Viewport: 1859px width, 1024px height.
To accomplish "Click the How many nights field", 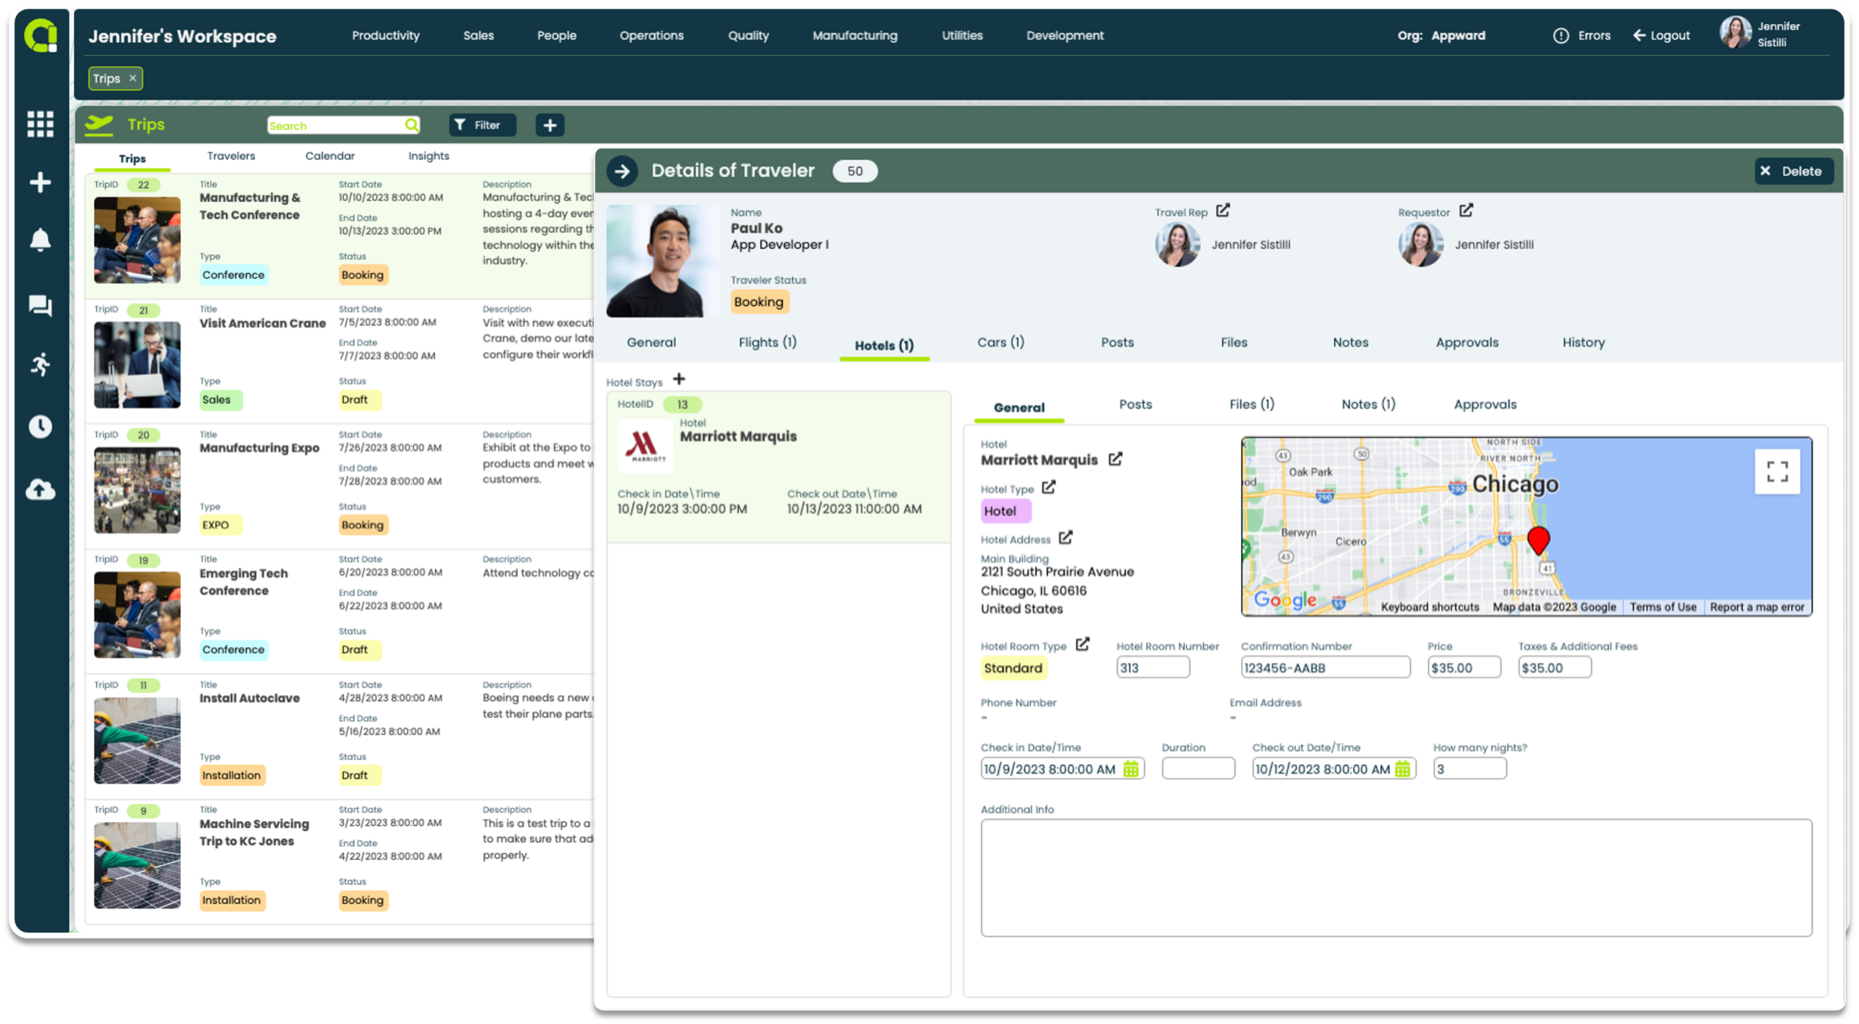I will pyautogui.click(x=1470, y=768).
